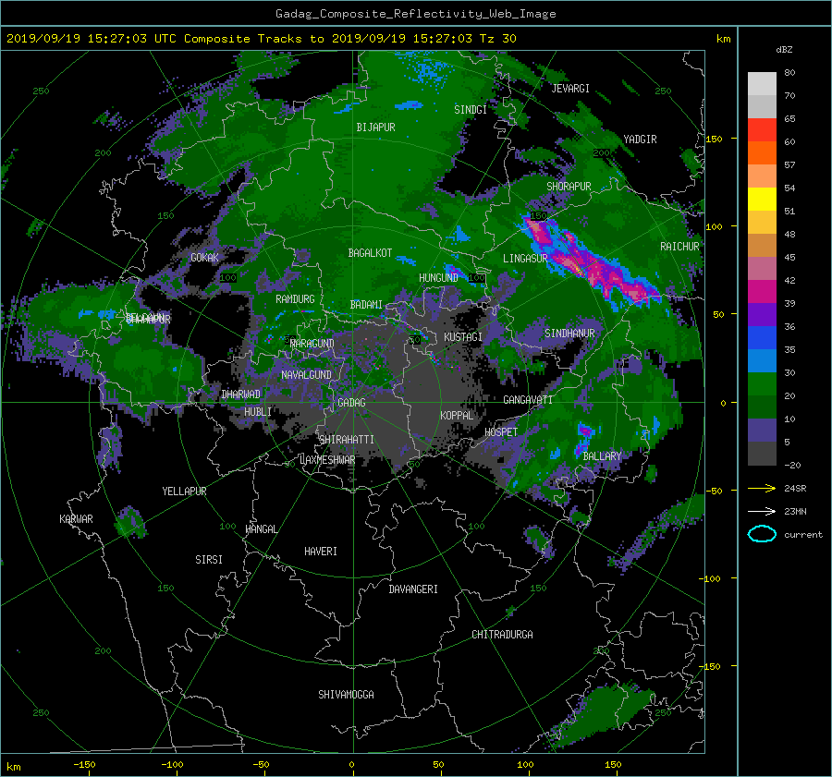The width and height of the screenshot is (832, 777).
Task: Select the green 30 dBZ color swatch
Action: pos(762,383)
